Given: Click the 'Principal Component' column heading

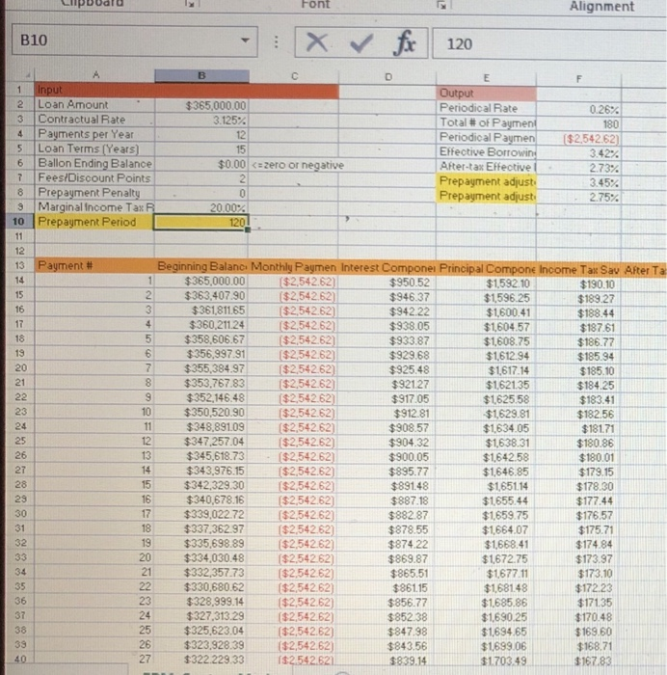Looking at the screenshot, I should [x=486, y=269].
